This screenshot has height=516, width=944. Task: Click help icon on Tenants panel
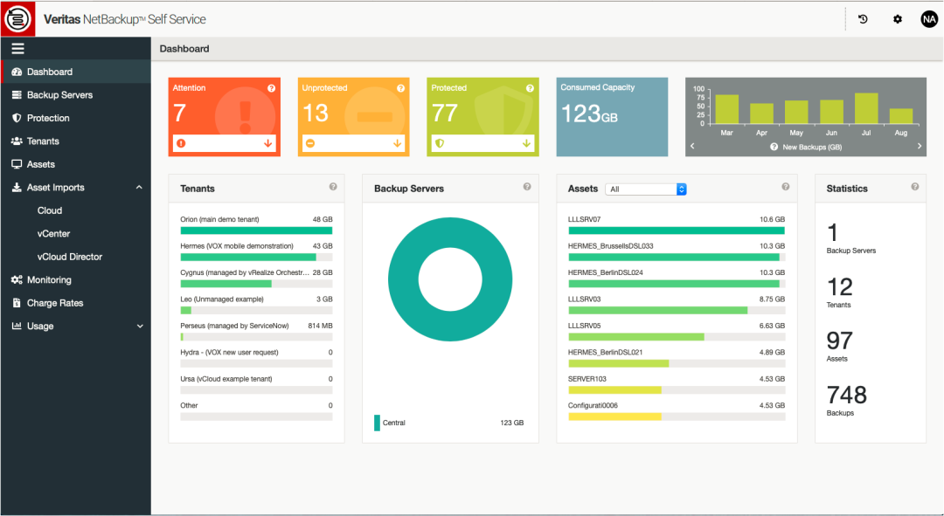point(333,187)
